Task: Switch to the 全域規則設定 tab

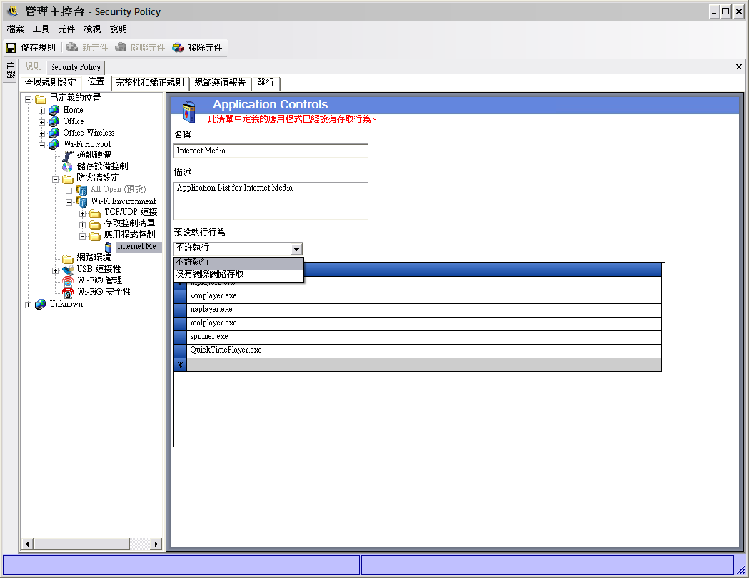Action: pos(51,83)
